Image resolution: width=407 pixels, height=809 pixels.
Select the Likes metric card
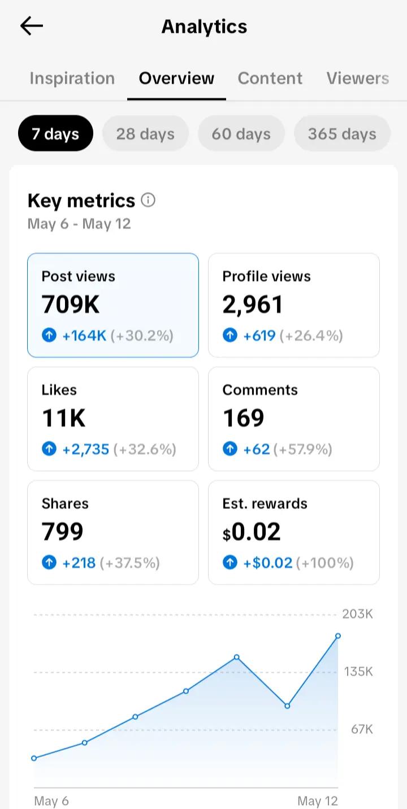113,419
